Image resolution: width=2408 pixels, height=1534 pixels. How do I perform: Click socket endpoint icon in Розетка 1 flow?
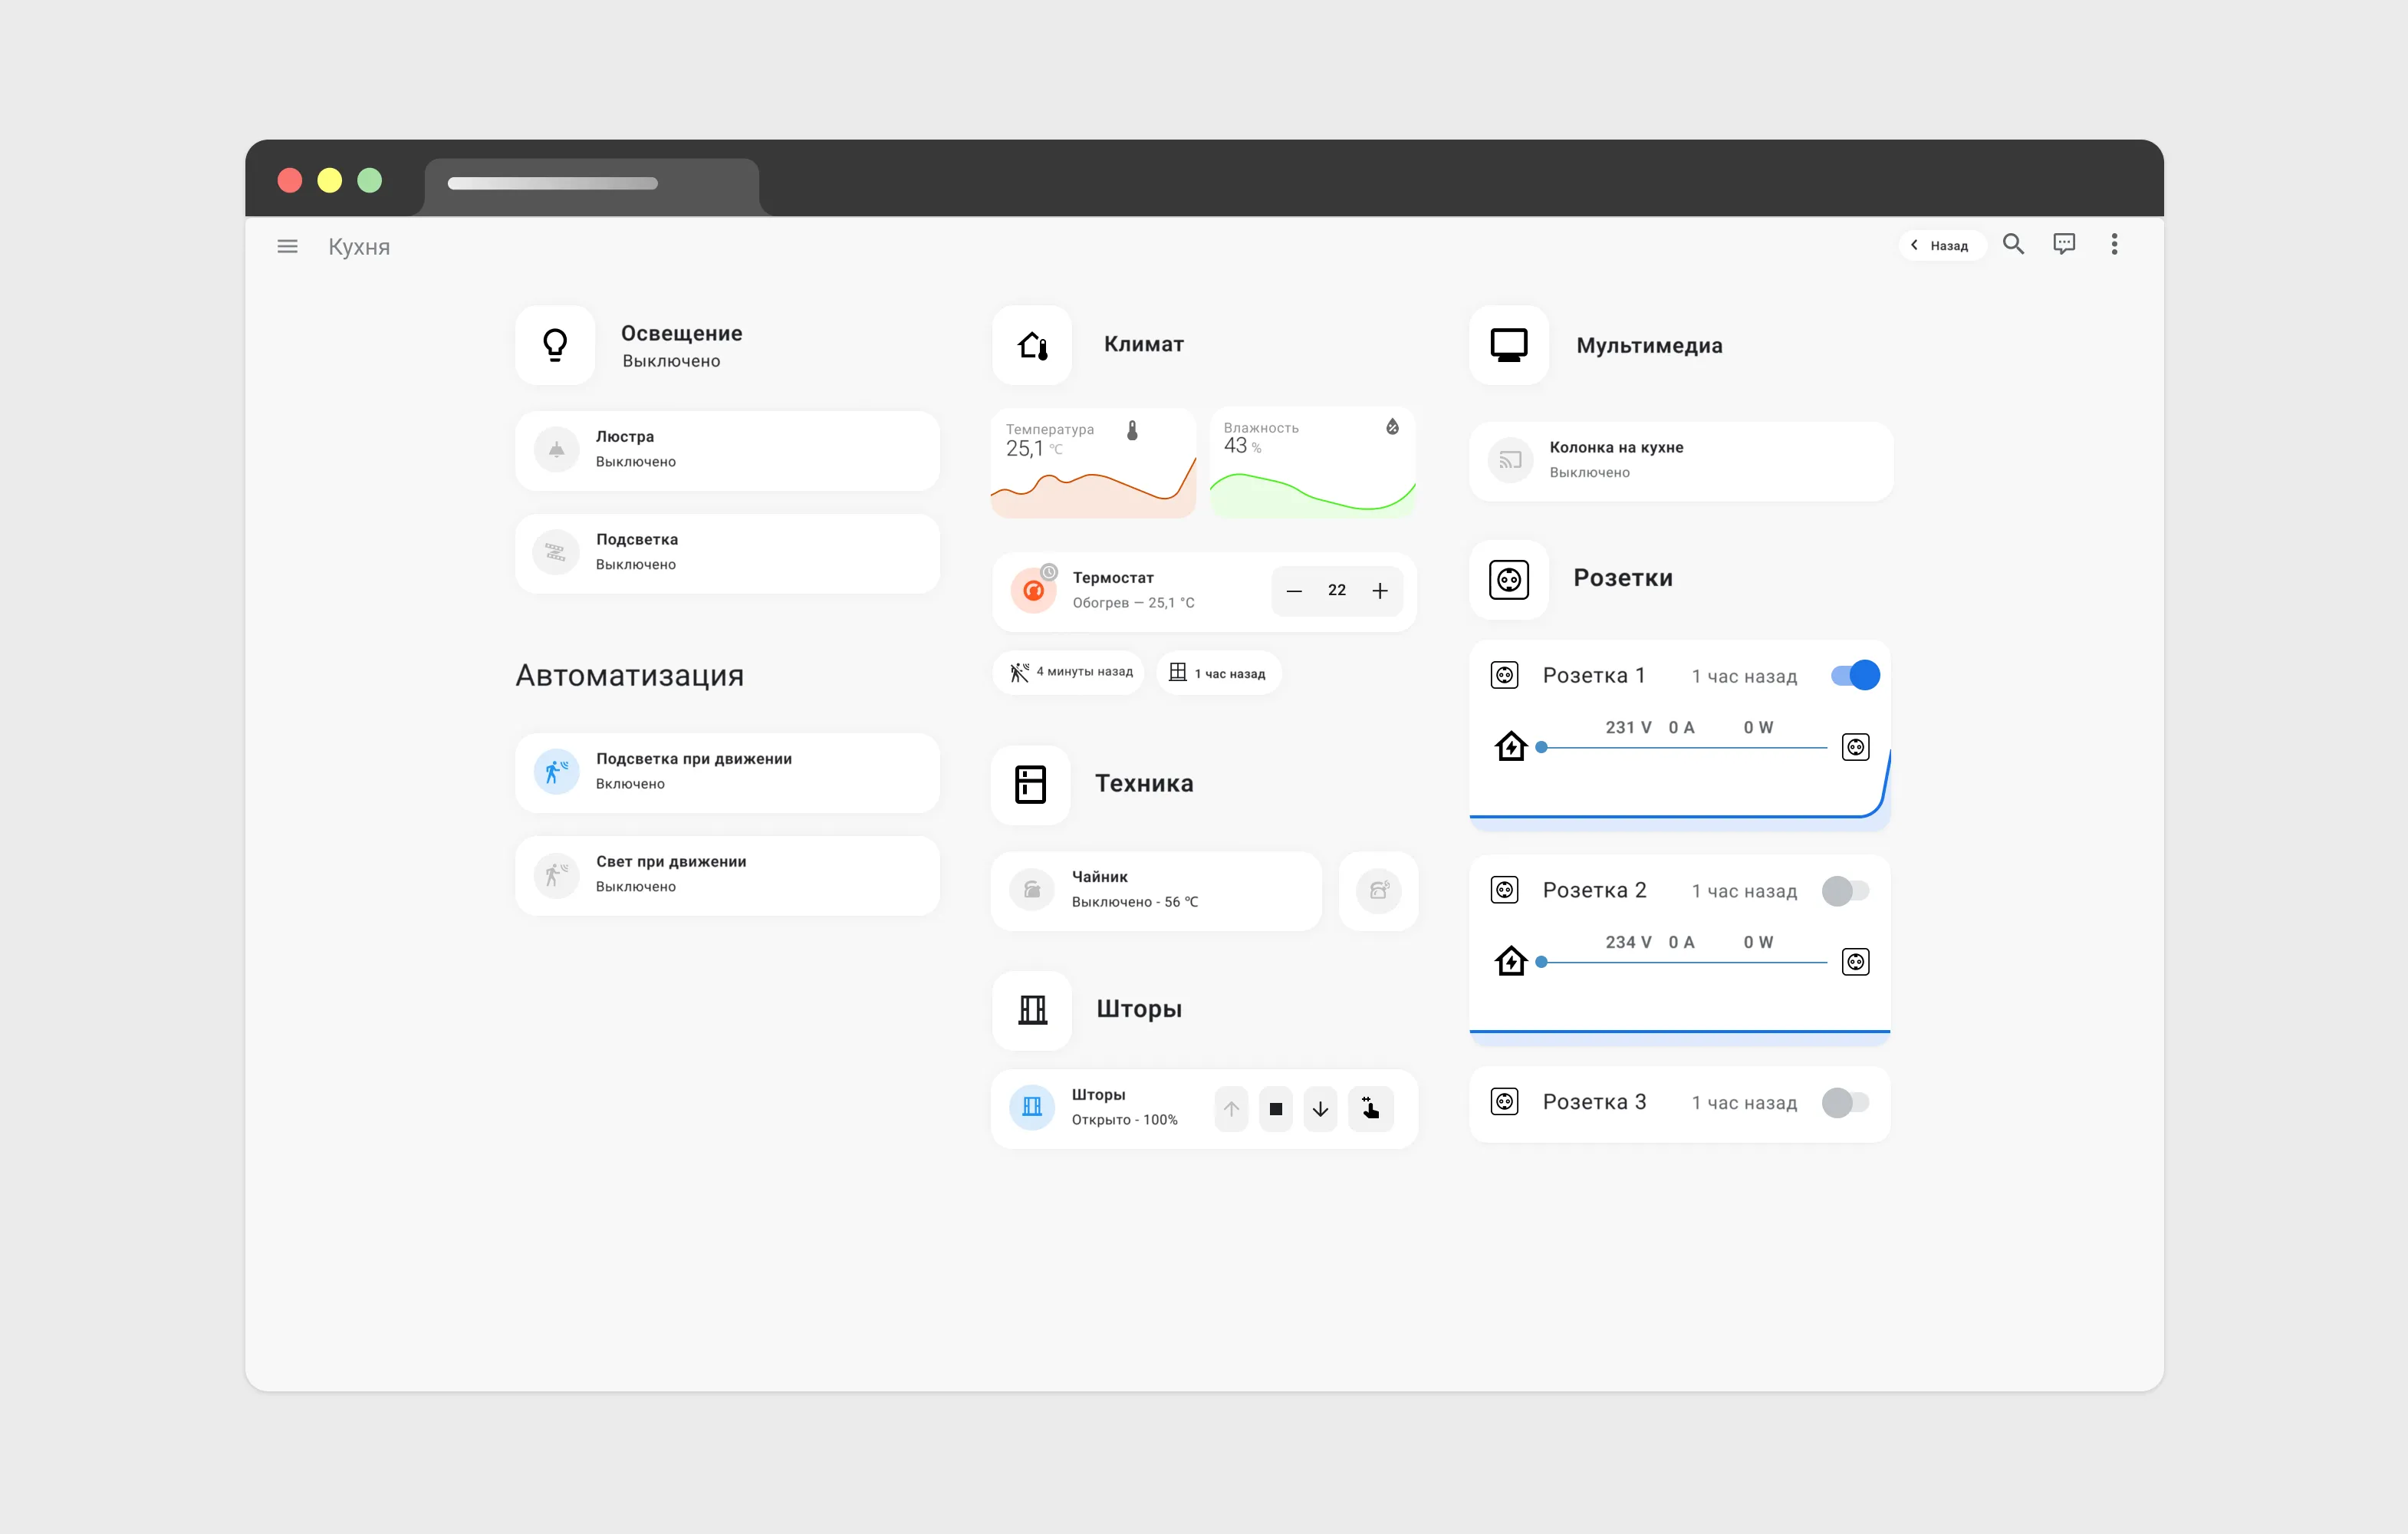tap(1856, 748)
